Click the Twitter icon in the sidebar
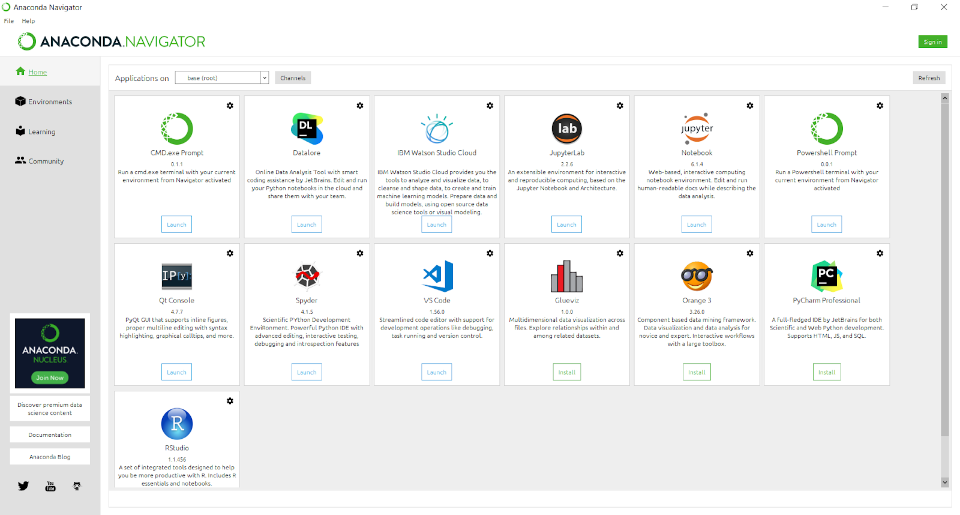 click(x=23, y=486)
